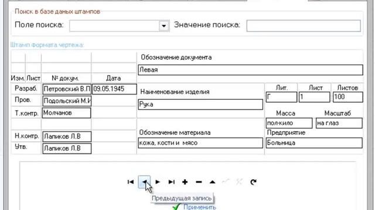Click the Обозначение документа label
Image resolution: width=375 pixels, height=210 pixels.
[x=176, y=57]
